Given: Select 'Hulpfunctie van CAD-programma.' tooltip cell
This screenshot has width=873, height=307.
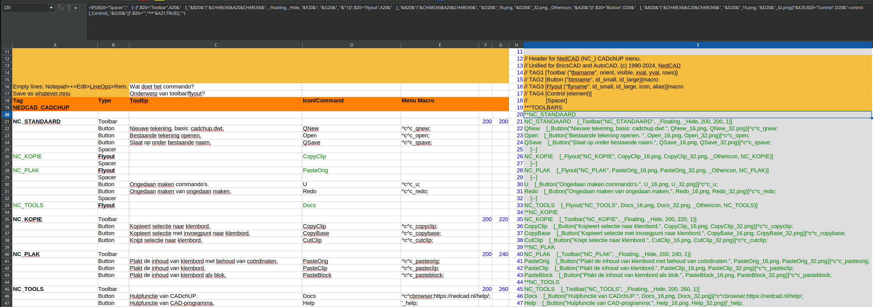Looking at the screenshot, I should (x=216, y=303).
